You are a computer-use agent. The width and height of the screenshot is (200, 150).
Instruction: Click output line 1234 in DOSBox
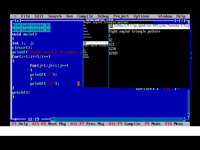pyautogui.click(x=112, y=49)
